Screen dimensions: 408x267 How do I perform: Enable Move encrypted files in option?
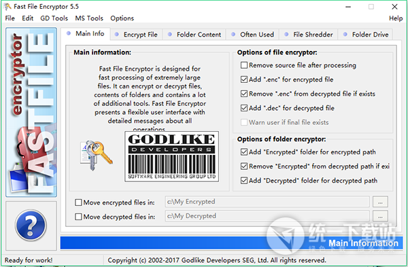click(x=78, y=202)
